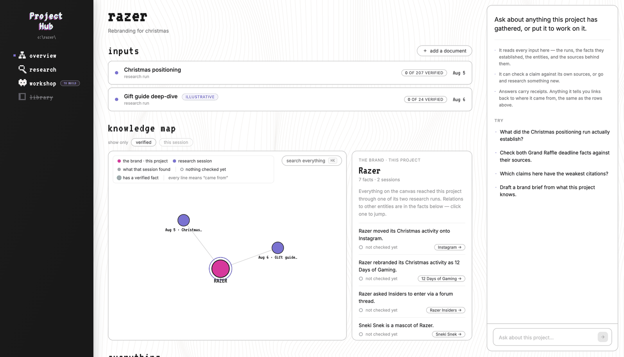
Task: Click the purple dot beside Gift guide deep-dive
Action: click(x=117, y=99)
